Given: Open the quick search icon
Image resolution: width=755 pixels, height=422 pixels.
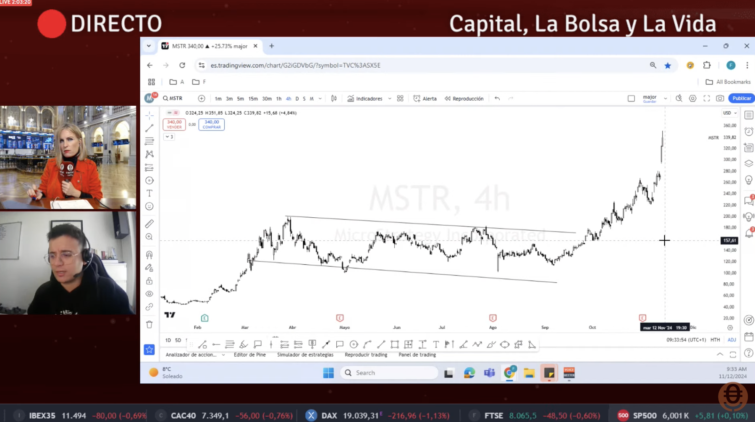Looking at the screenshot, I should point(679,98).
